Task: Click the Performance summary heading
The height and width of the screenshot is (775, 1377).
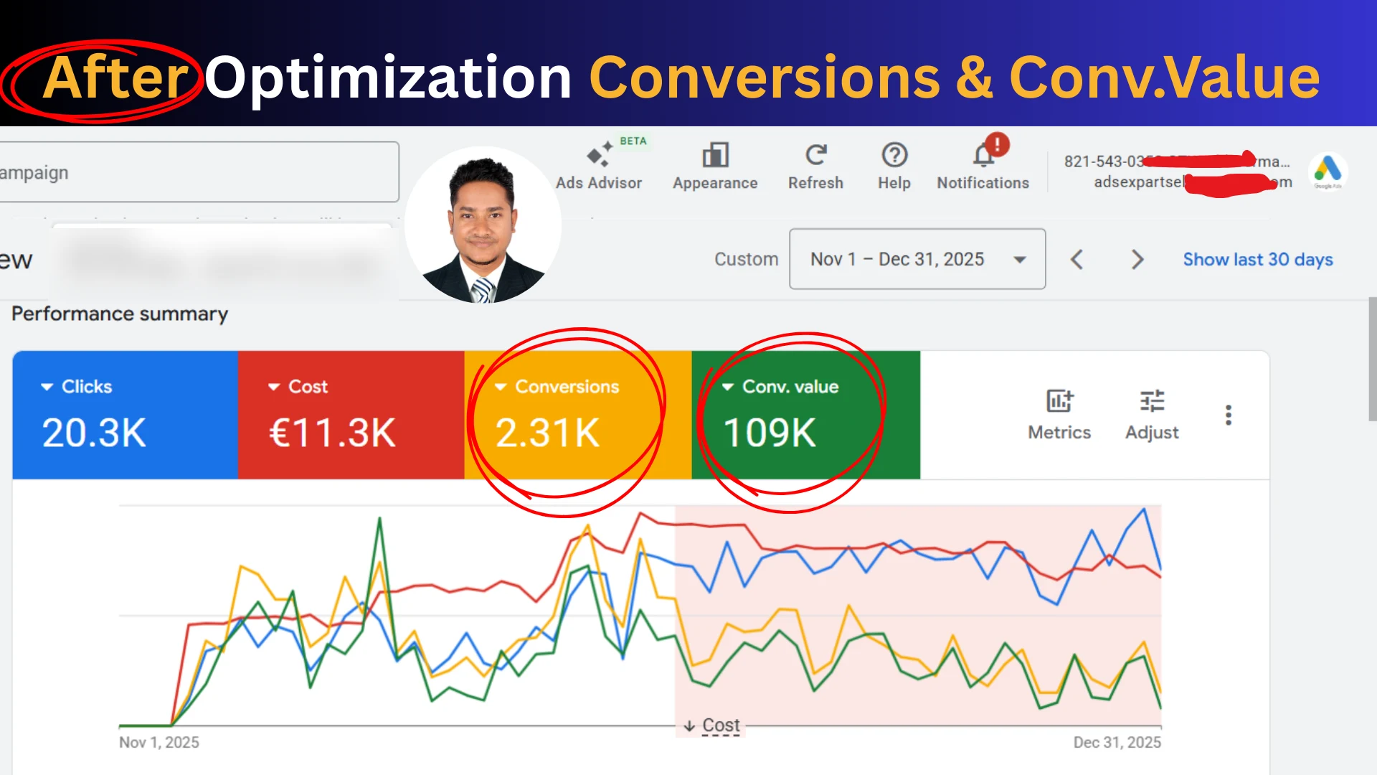Action: coord(120,314)
